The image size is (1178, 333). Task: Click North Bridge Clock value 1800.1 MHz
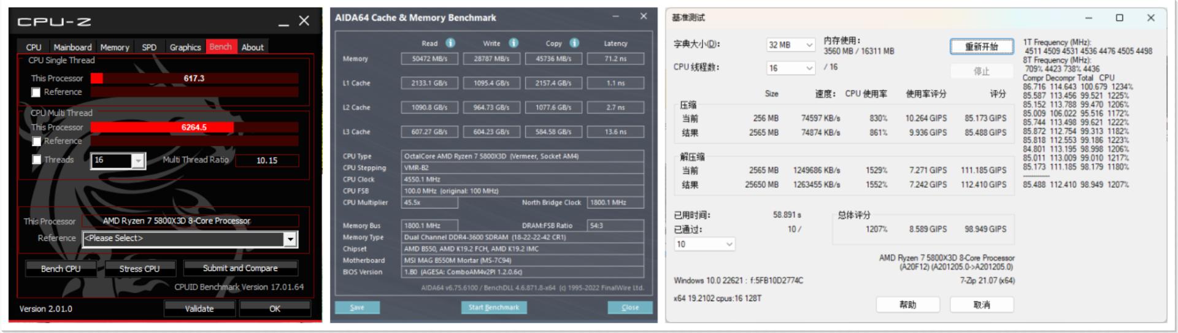click(615, 202)
